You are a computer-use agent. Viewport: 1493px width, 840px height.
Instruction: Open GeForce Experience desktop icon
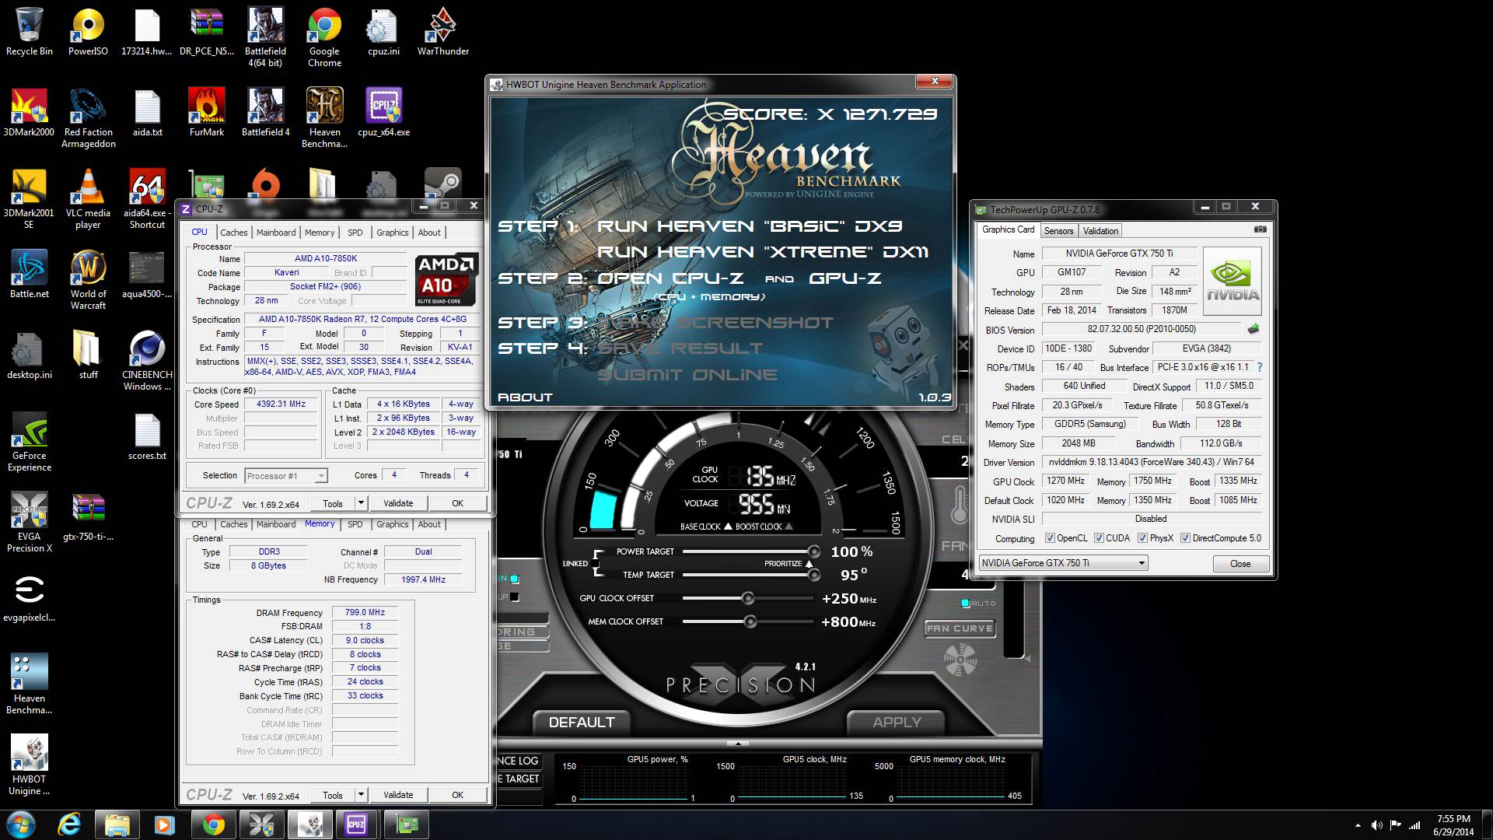pyautogui.click(x=30, y=442)
